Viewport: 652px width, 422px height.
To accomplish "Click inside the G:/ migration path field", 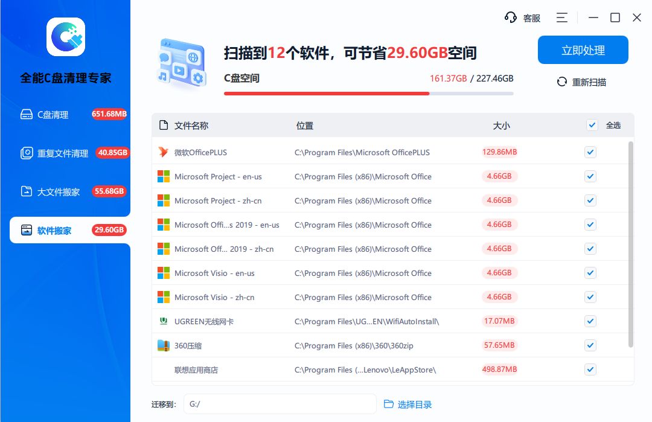I will coord(280,404).
